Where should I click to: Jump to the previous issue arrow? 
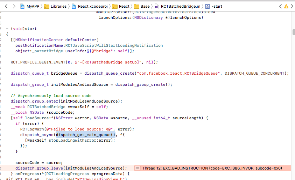[x=280, y=6]
